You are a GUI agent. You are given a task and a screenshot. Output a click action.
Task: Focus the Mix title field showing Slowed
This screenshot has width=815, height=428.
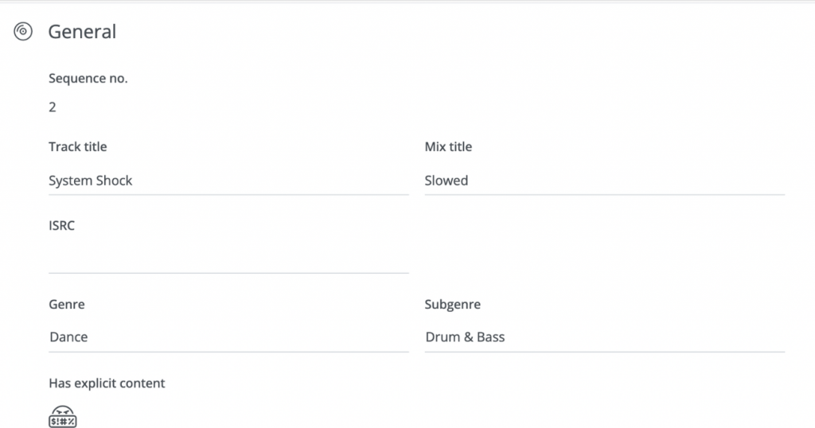click(x=605, y=181)
